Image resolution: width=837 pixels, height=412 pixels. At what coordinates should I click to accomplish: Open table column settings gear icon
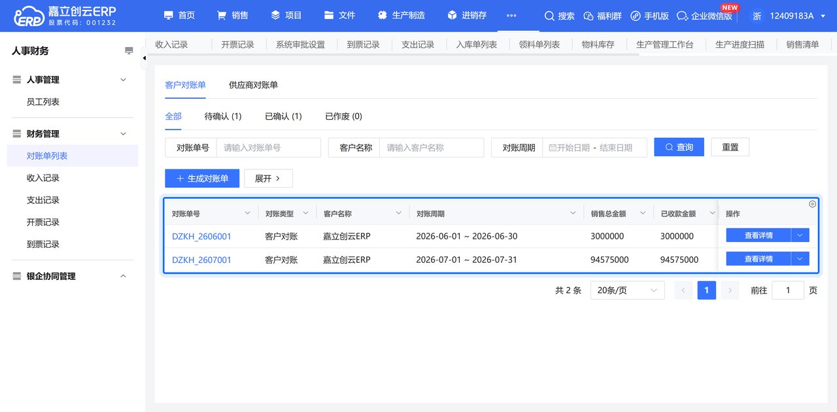click(812, 204)
